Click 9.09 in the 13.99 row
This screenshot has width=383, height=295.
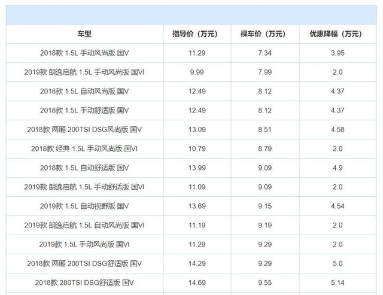pos(265,168)
